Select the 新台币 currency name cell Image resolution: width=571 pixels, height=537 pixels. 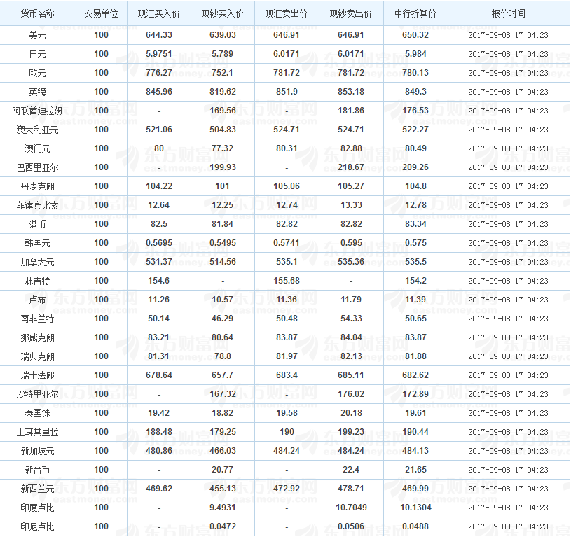(38, 470)
